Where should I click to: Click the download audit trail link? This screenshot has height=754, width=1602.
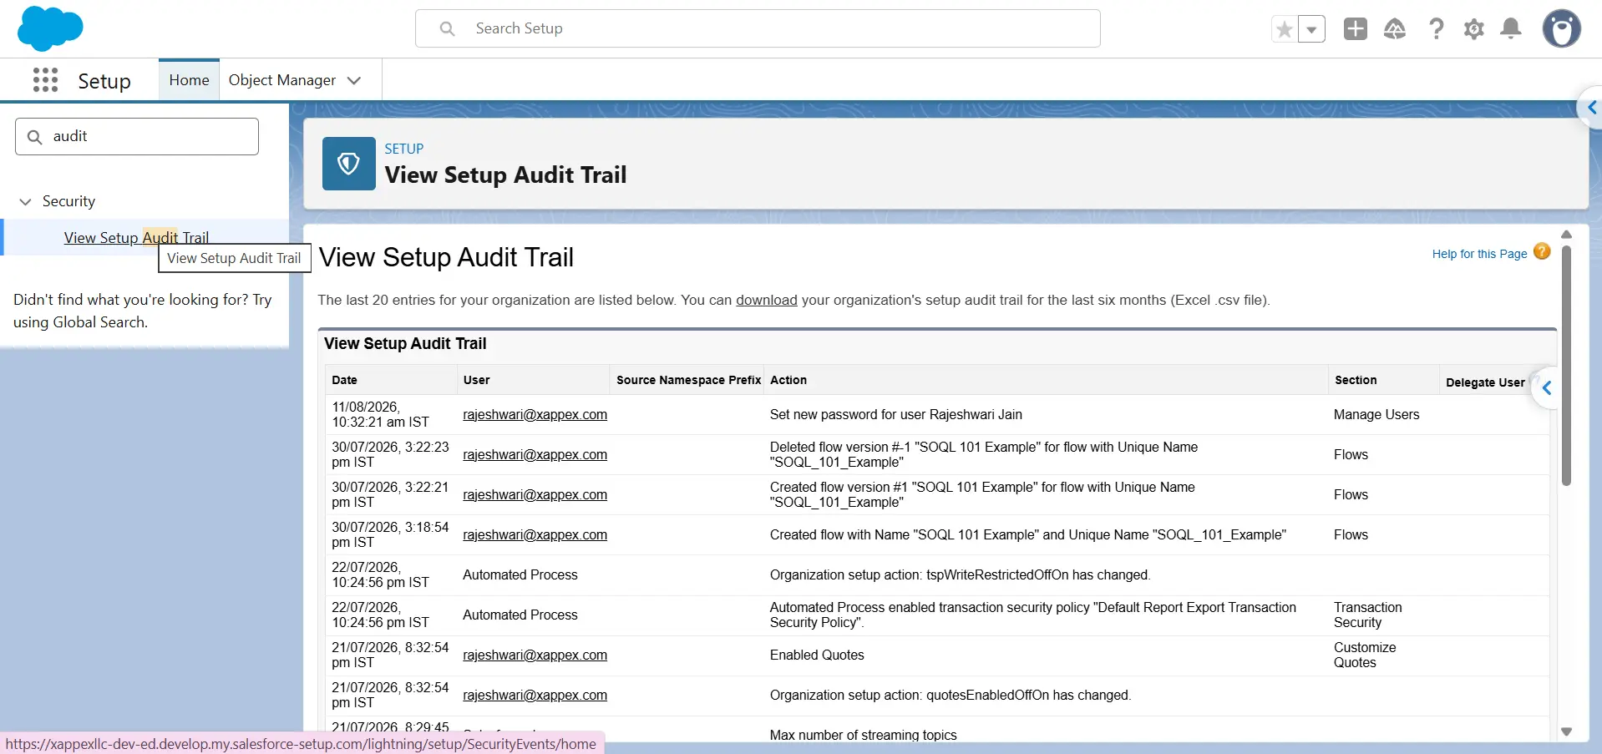click(767, 300)
